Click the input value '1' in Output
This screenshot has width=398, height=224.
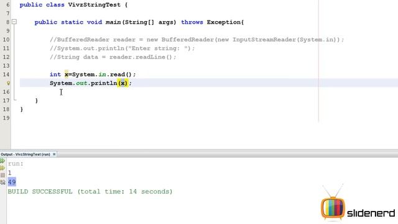tap(10, 173)
